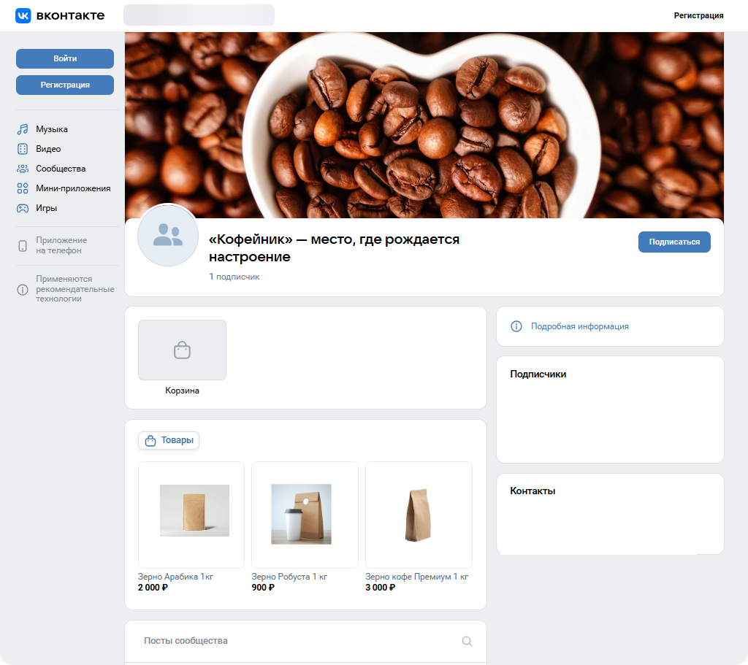Click the 2 000 ₽ price
748x665 pixels.
[x=153, y=588]
